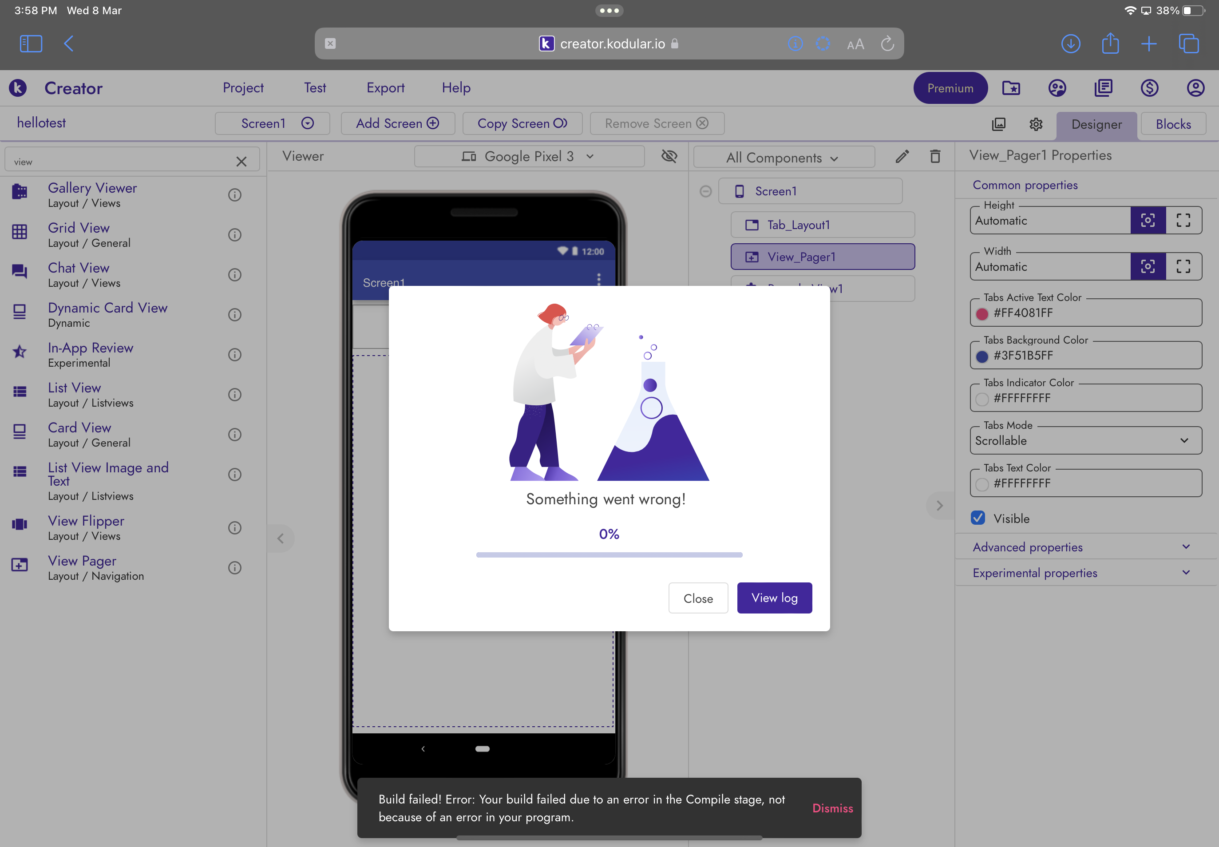Image resolution: width=1219 pixels, height=847 pixels.
Task: Toggle the Visible checkbox
Action: (978, 518)
